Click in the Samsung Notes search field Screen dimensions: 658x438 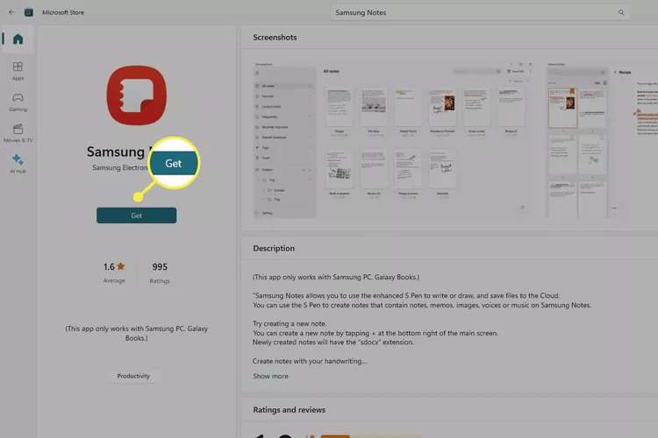tap(474, 12)
